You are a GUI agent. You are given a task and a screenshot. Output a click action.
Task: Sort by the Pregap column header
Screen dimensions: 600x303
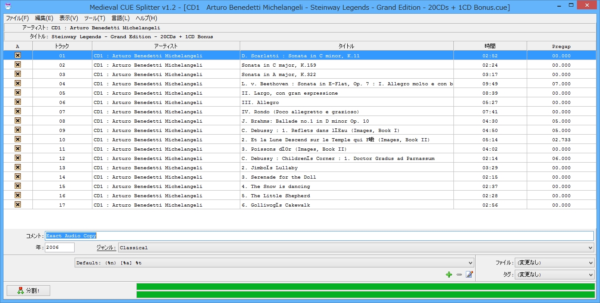561,46
